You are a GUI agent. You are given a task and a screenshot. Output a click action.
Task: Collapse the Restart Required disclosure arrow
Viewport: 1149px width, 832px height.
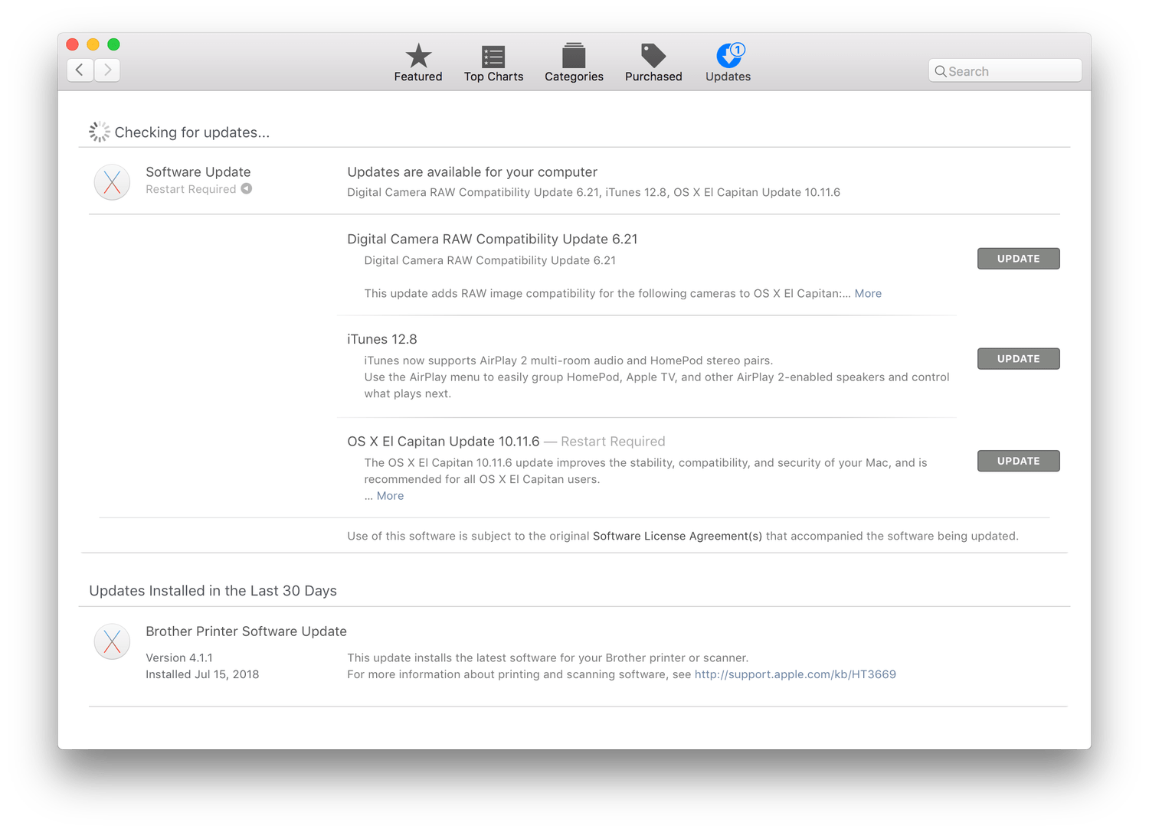247,189
